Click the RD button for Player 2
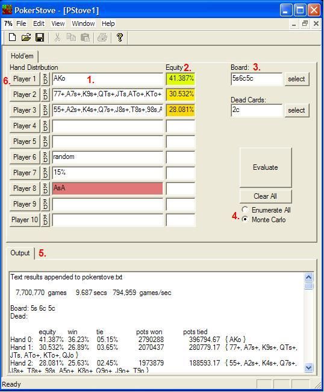Image resolution: width=324 pixels, height=392 pixels. click(45, 95)
